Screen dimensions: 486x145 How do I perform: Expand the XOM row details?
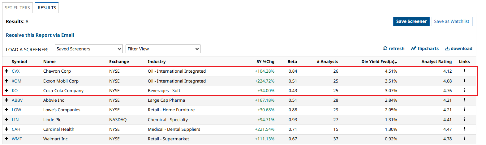[x=6, y=81]
